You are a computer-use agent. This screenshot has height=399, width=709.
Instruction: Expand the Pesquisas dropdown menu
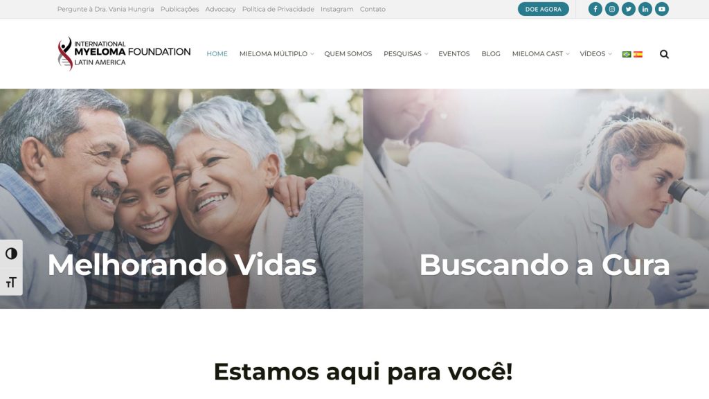pos(406,54)
